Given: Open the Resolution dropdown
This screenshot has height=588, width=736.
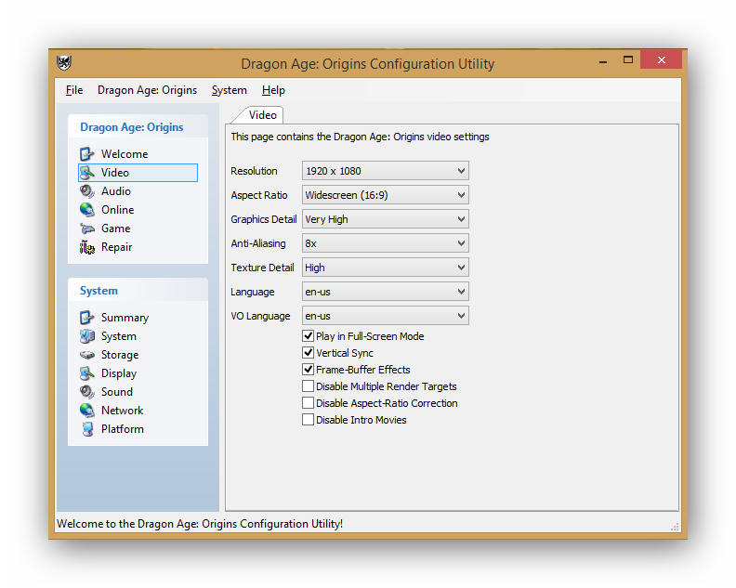Looking at the screenshot, I should tap(386, 171).
